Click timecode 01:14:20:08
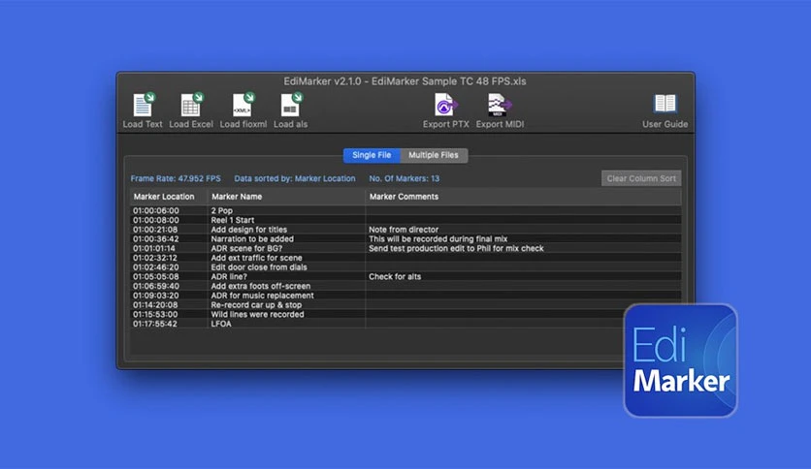Viewport: 811px width, 469px height. (x=155, y=304)
